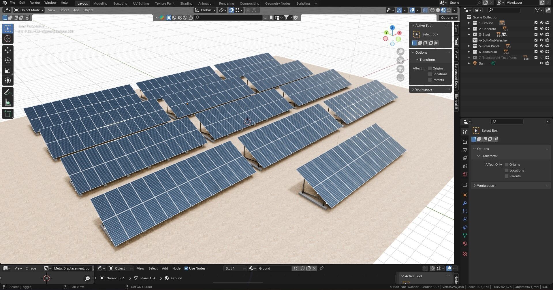The width and height of the screenshot is (553, 290).
Task: Enable Parents checkbox in properties editor
Action: pos(506,176)
